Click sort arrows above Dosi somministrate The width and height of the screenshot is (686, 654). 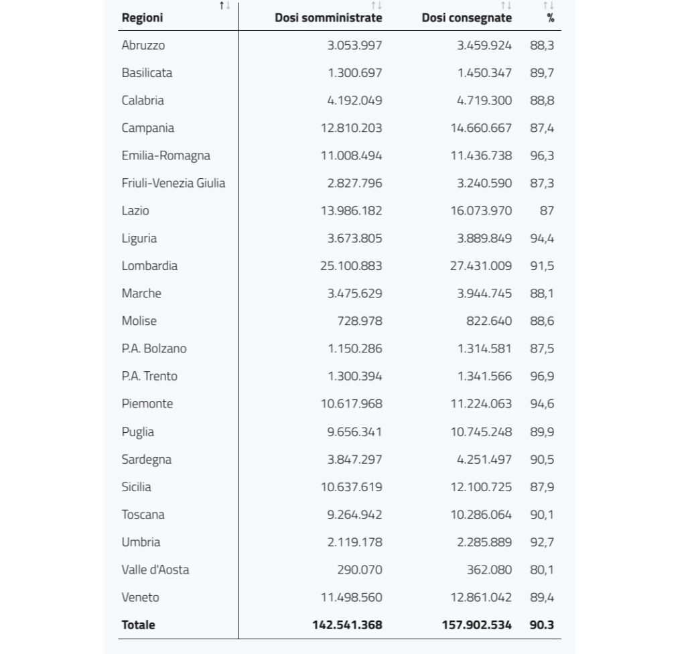(x=376, y=5)
